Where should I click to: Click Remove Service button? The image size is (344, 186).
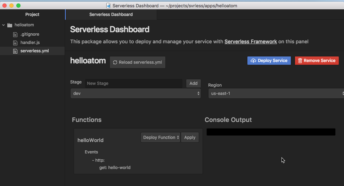(x=317, y=61)
